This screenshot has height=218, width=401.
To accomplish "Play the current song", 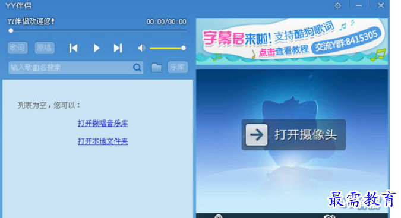I will click(96, 48).
